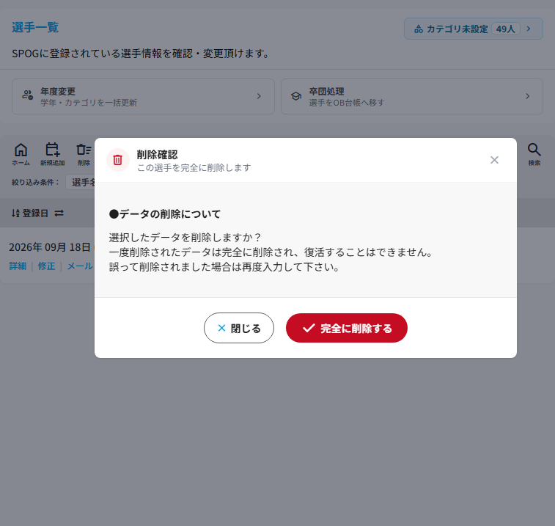The image size is (555, 526).
Task: Close the 削除確認 dialog with X icon
Action: click(494, 160)
